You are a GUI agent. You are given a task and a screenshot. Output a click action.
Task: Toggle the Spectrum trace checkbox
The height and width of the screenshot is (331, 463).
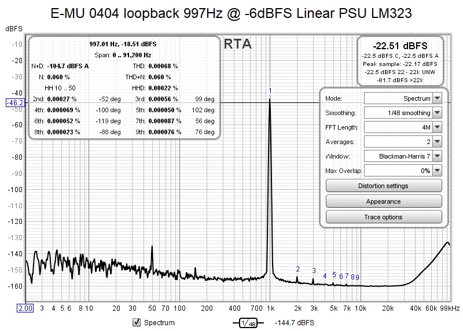(x=137, y=322)
